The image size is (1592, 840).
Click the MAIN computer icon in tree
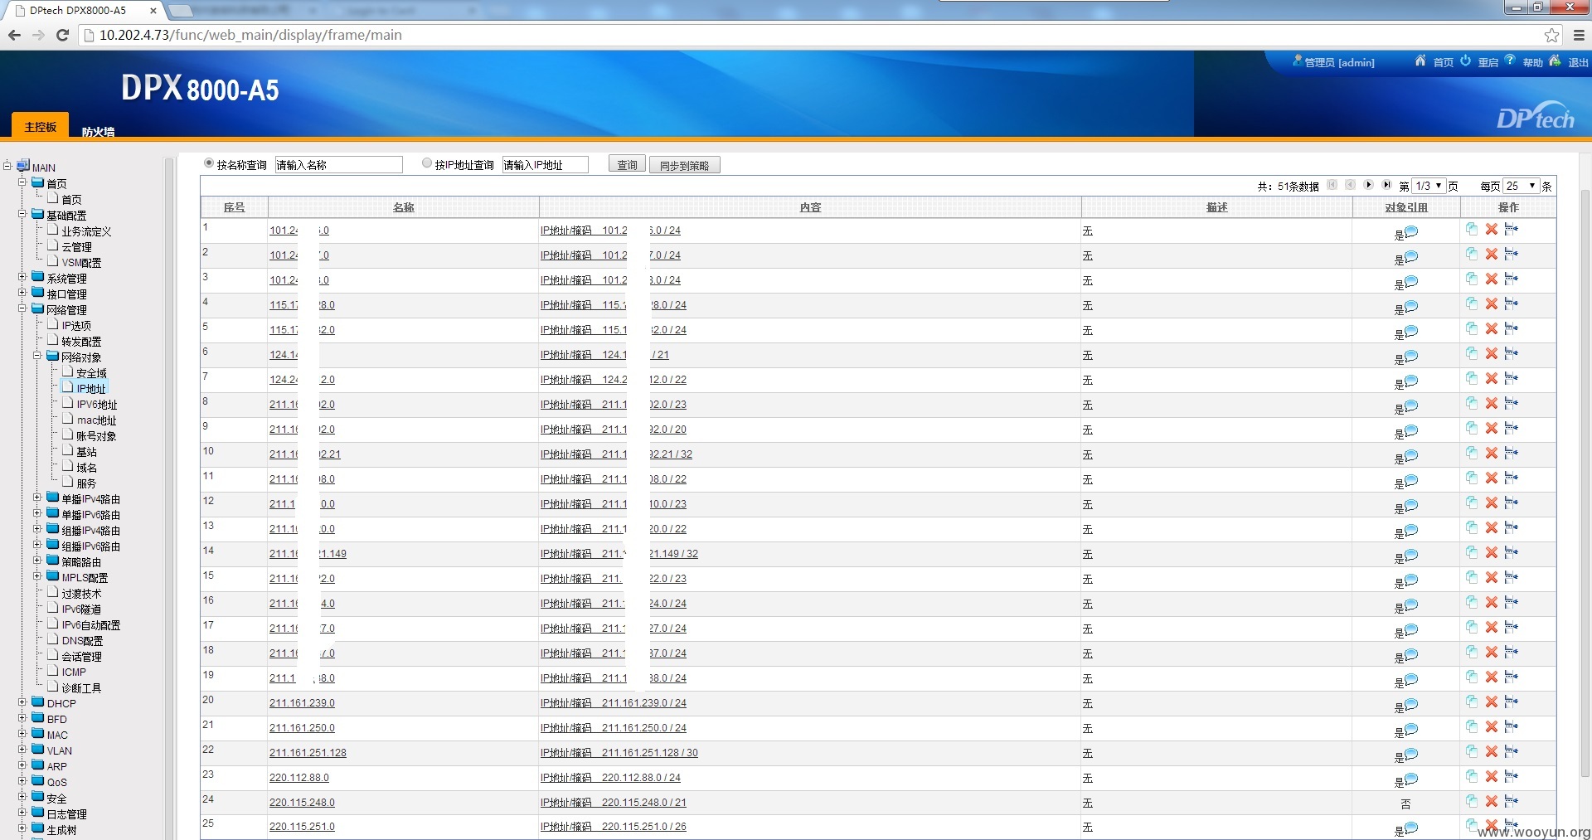pos(23,166)
